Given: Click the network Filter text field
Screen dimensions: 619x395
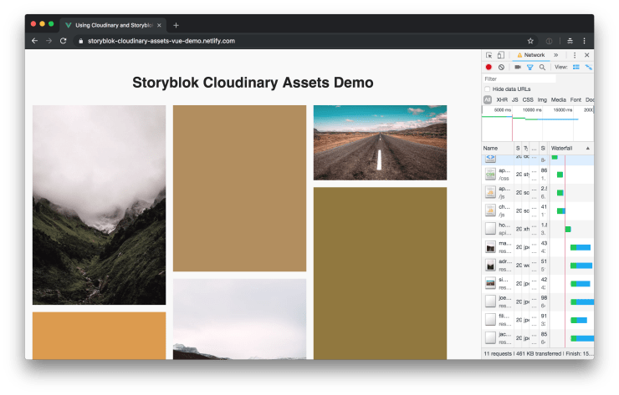Looking at the screenshot, I should (x=519, y=78).
